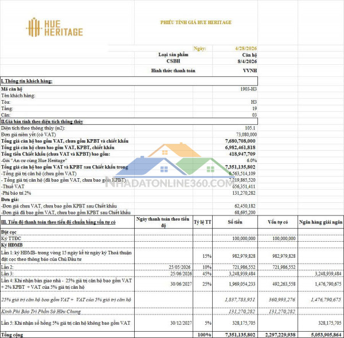Click apartment code cell '1903-H3'
344x338 pixels.
tap(249, 89)
